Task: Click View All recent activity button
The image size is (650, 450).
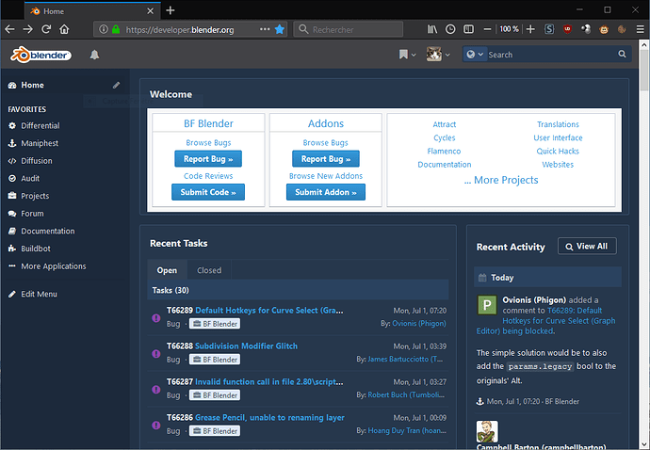Action: 587,246
